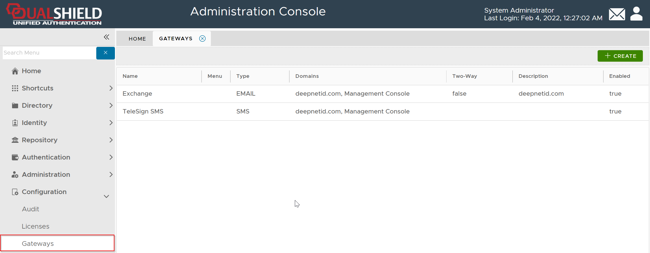Open the mail envelope icon in header
This screenshot has width=650, height=253.
[617, 14]
